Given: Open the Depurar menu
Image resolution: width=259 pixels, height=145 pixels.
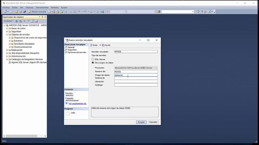Looking at the screenshot, I should tap(30, 7).
